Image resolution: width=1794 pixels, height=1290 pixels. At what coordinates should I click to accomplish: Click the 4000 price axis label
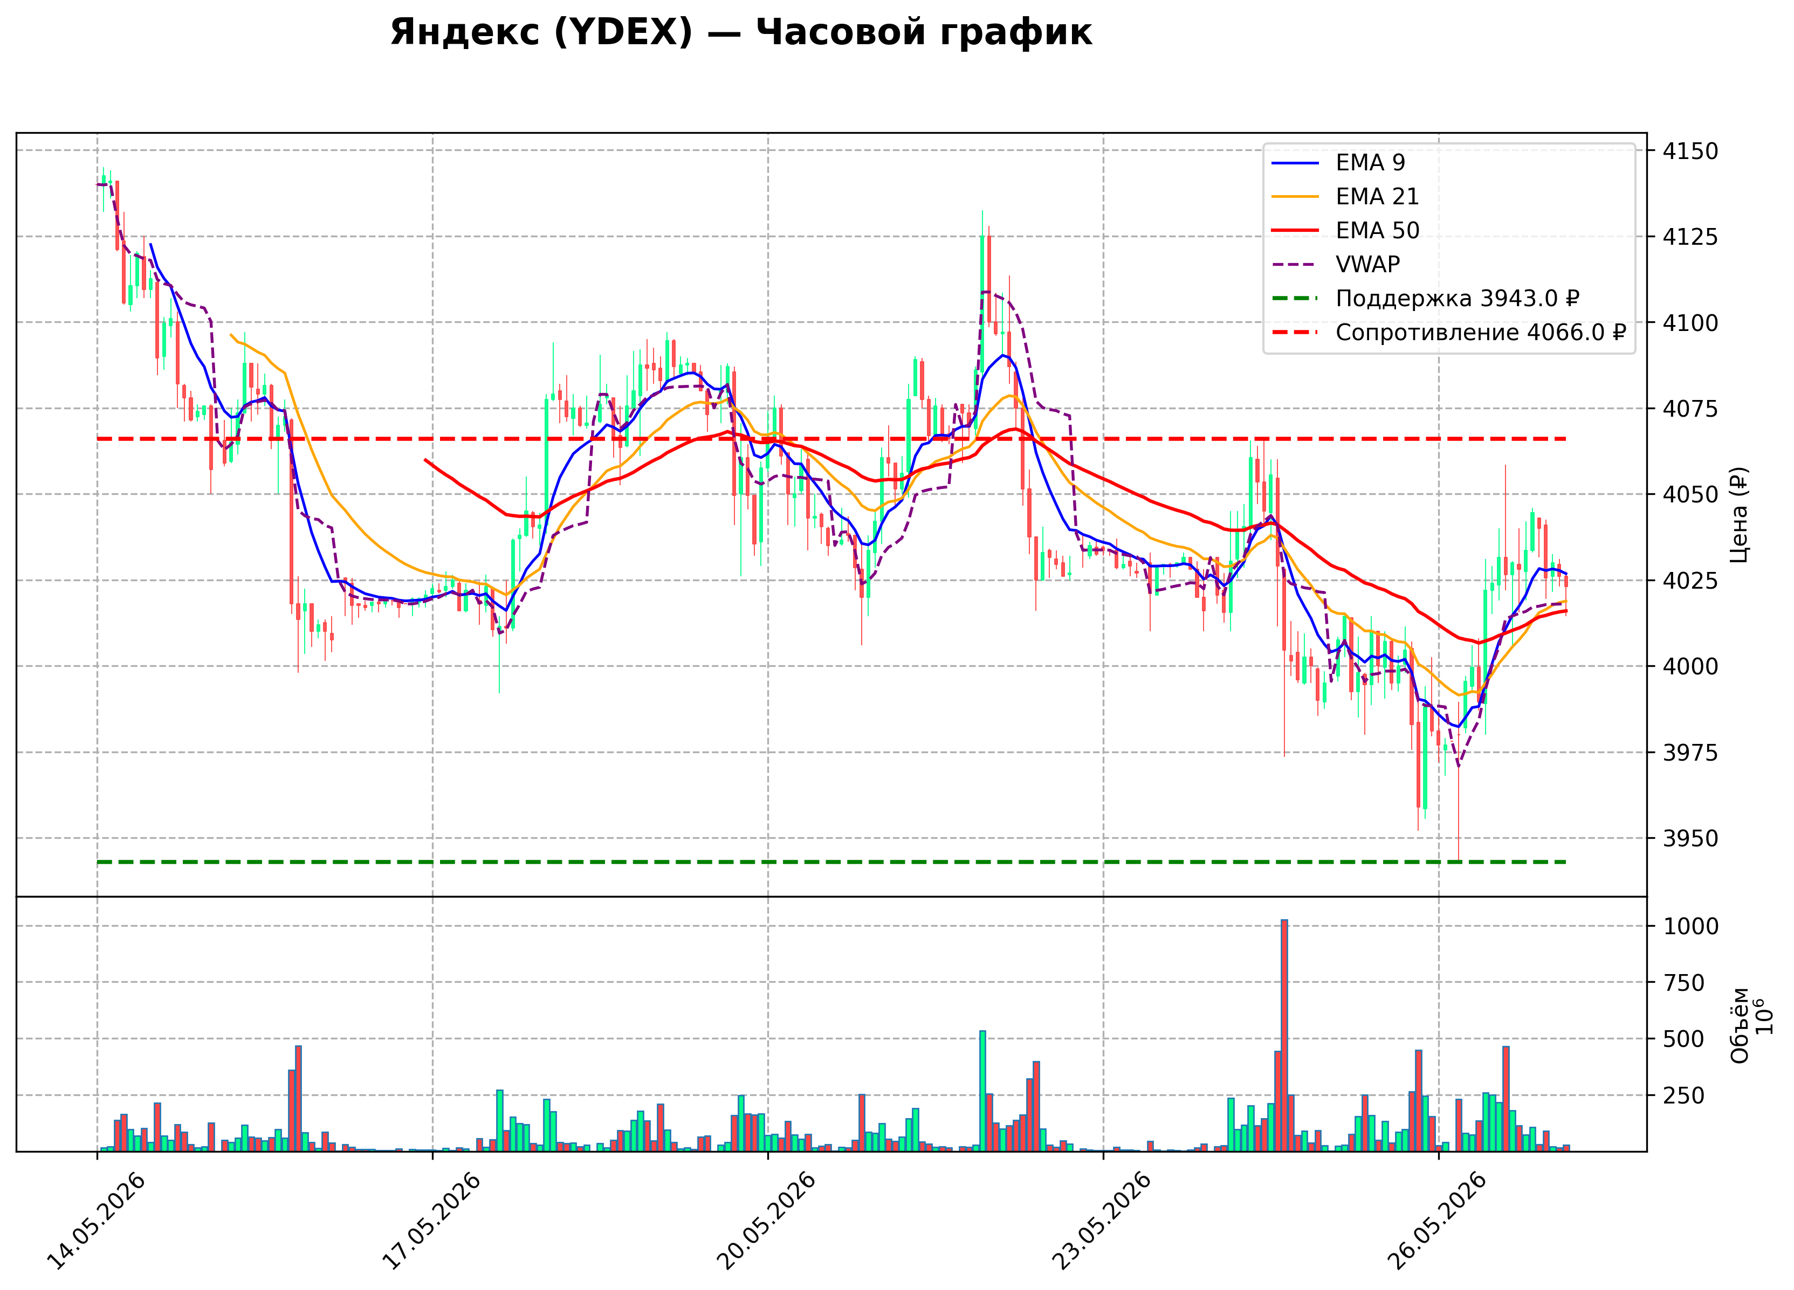point(1690,667)
